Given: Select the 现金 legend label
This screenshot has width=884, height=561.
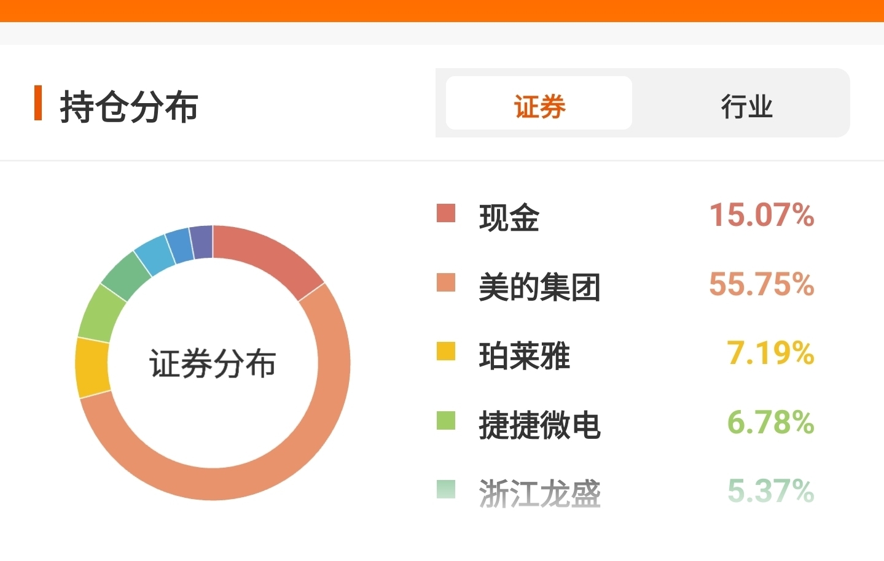Looking at the screenshot, I should tap(509, 217).
